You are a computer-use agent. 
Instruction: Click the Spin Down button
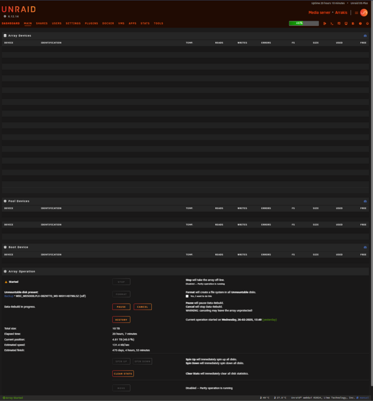(142, 361)
